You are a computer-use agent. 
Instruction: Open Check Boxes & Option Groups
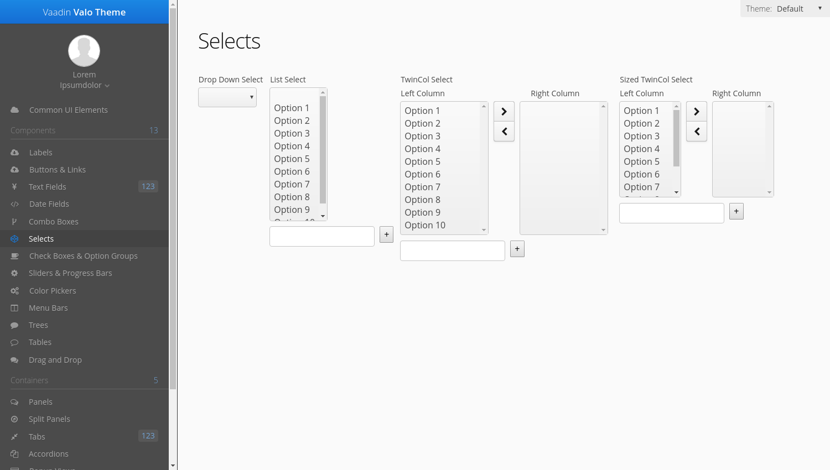click(x=84, y=256)
